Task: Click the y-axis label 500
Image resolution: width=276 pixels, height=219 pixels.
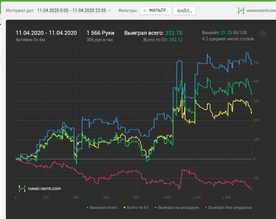Action: pyautogui.click(x=256, y=62)
